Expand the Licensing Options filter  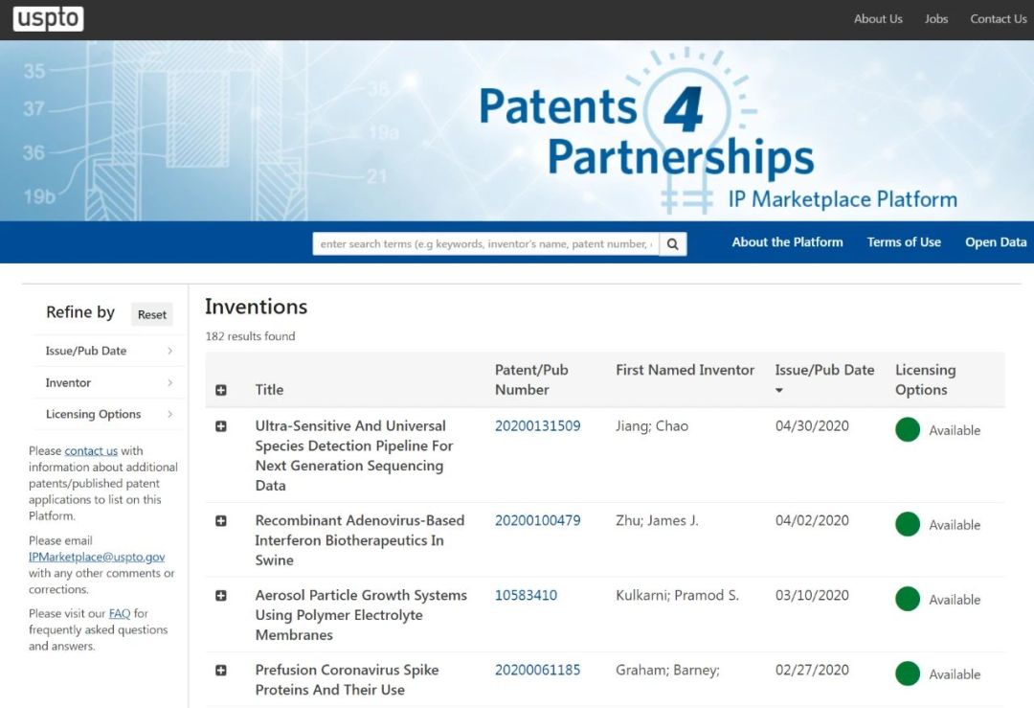(x=109, y=414)
